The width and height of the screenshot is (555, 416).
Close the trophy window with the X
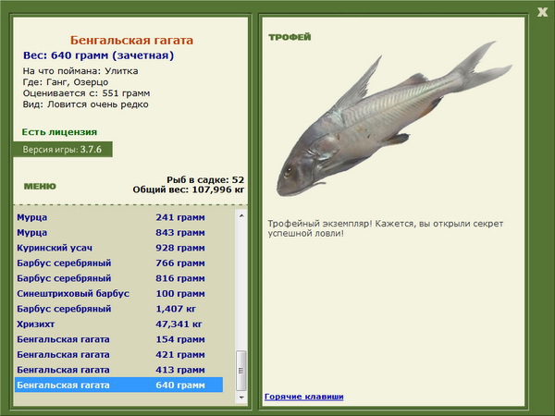542,12
